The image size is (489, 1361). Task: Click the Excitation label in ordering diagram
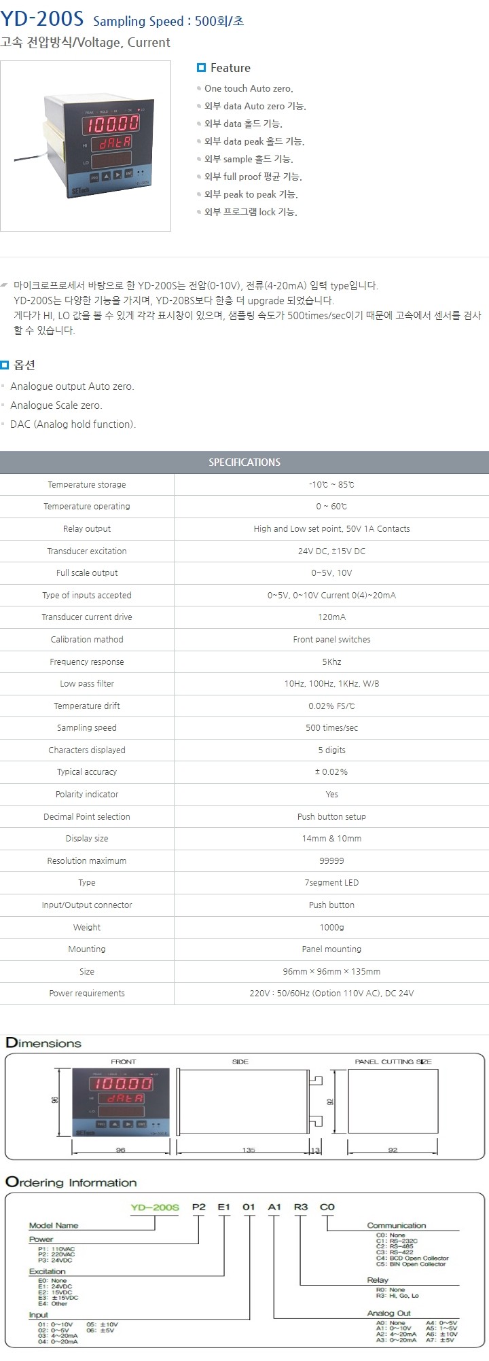tap(48, 1271)
